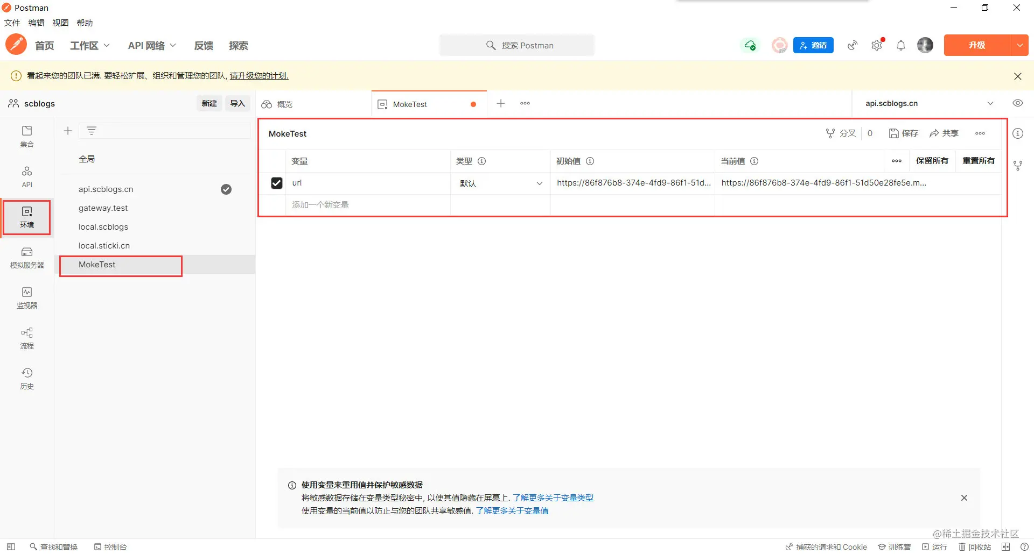This screenshot has height=554, width=1034.
Task: Open the Collections (集合) sidebar panel
Action: pyautogui.click(x=27, y=137)
